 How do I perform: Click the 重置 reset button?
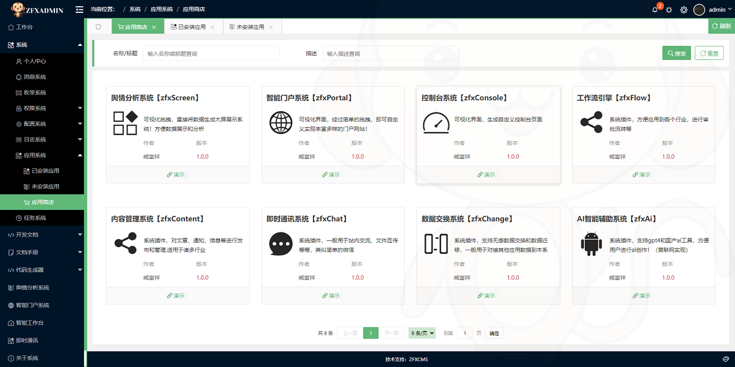709,53
